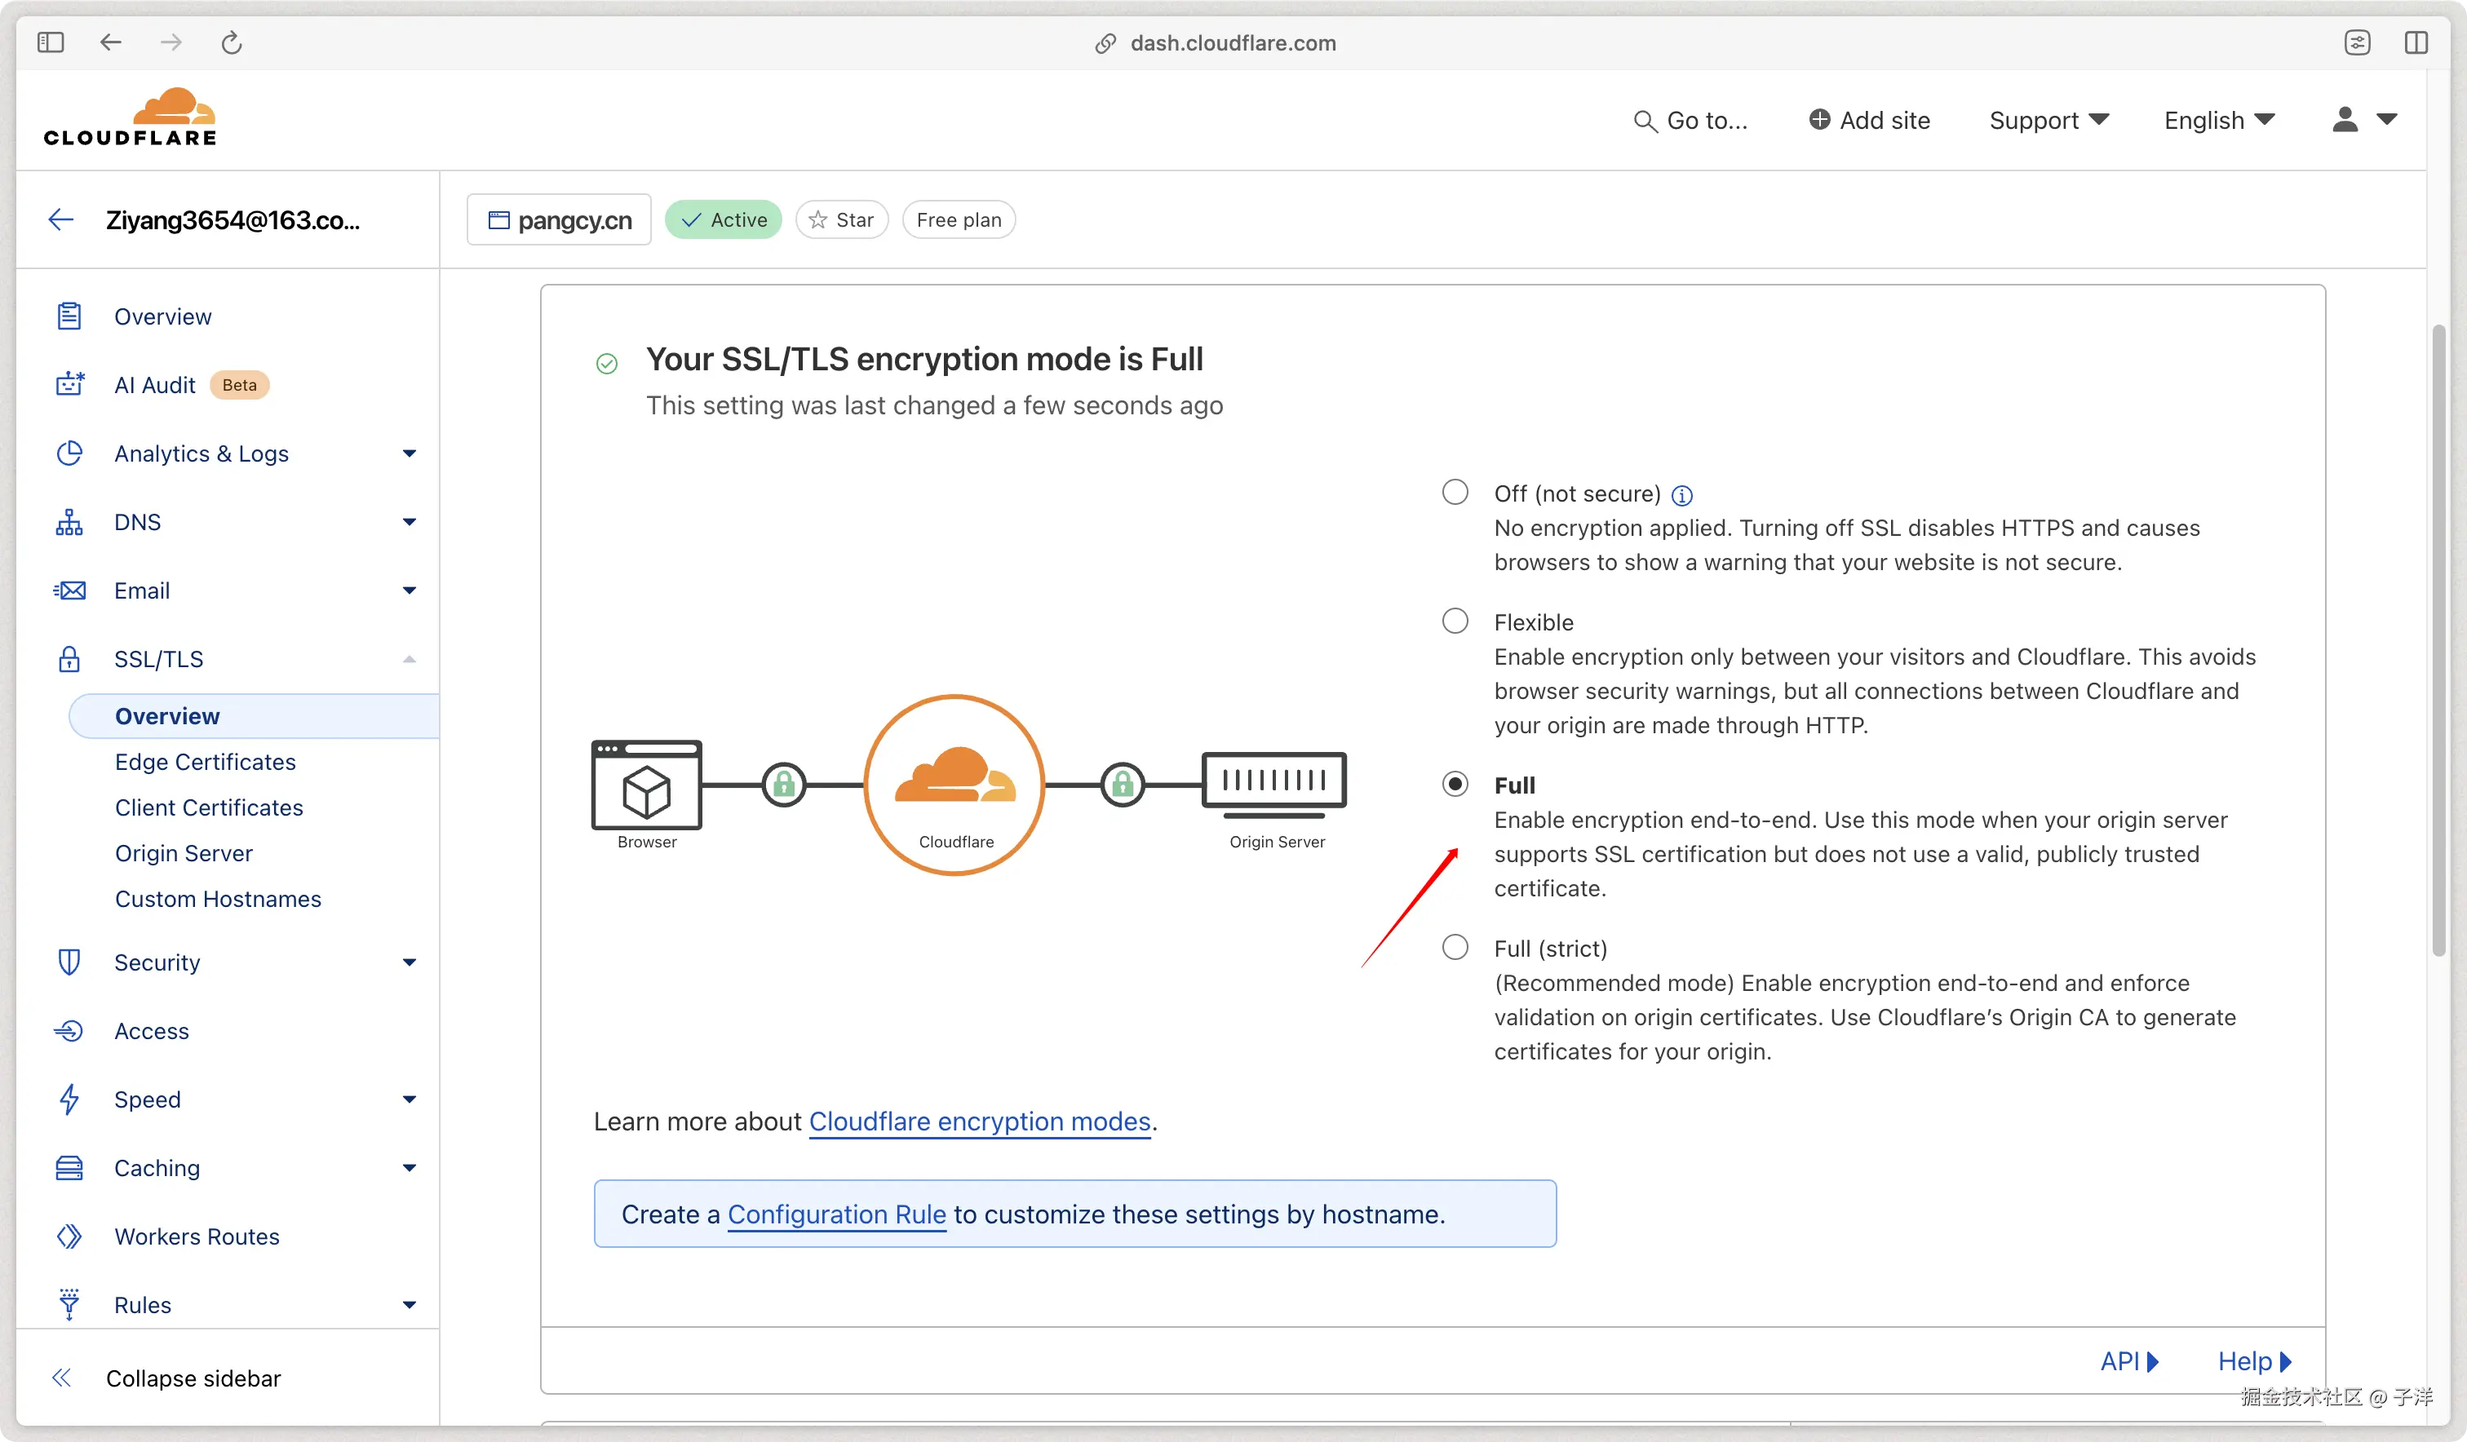This screenshot has height=1442, width=2467.
Task: Click the Cloudflare logo
Action: 131,117
